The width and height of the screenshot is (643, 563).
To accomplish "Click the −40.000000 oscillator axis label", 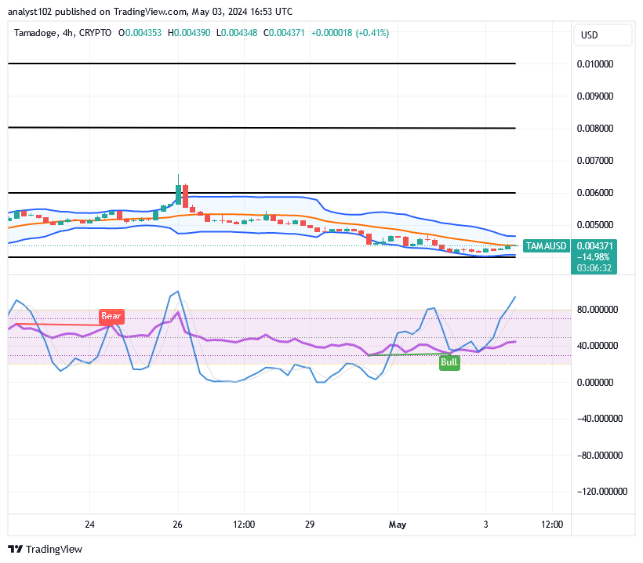I will coord(600,419).
